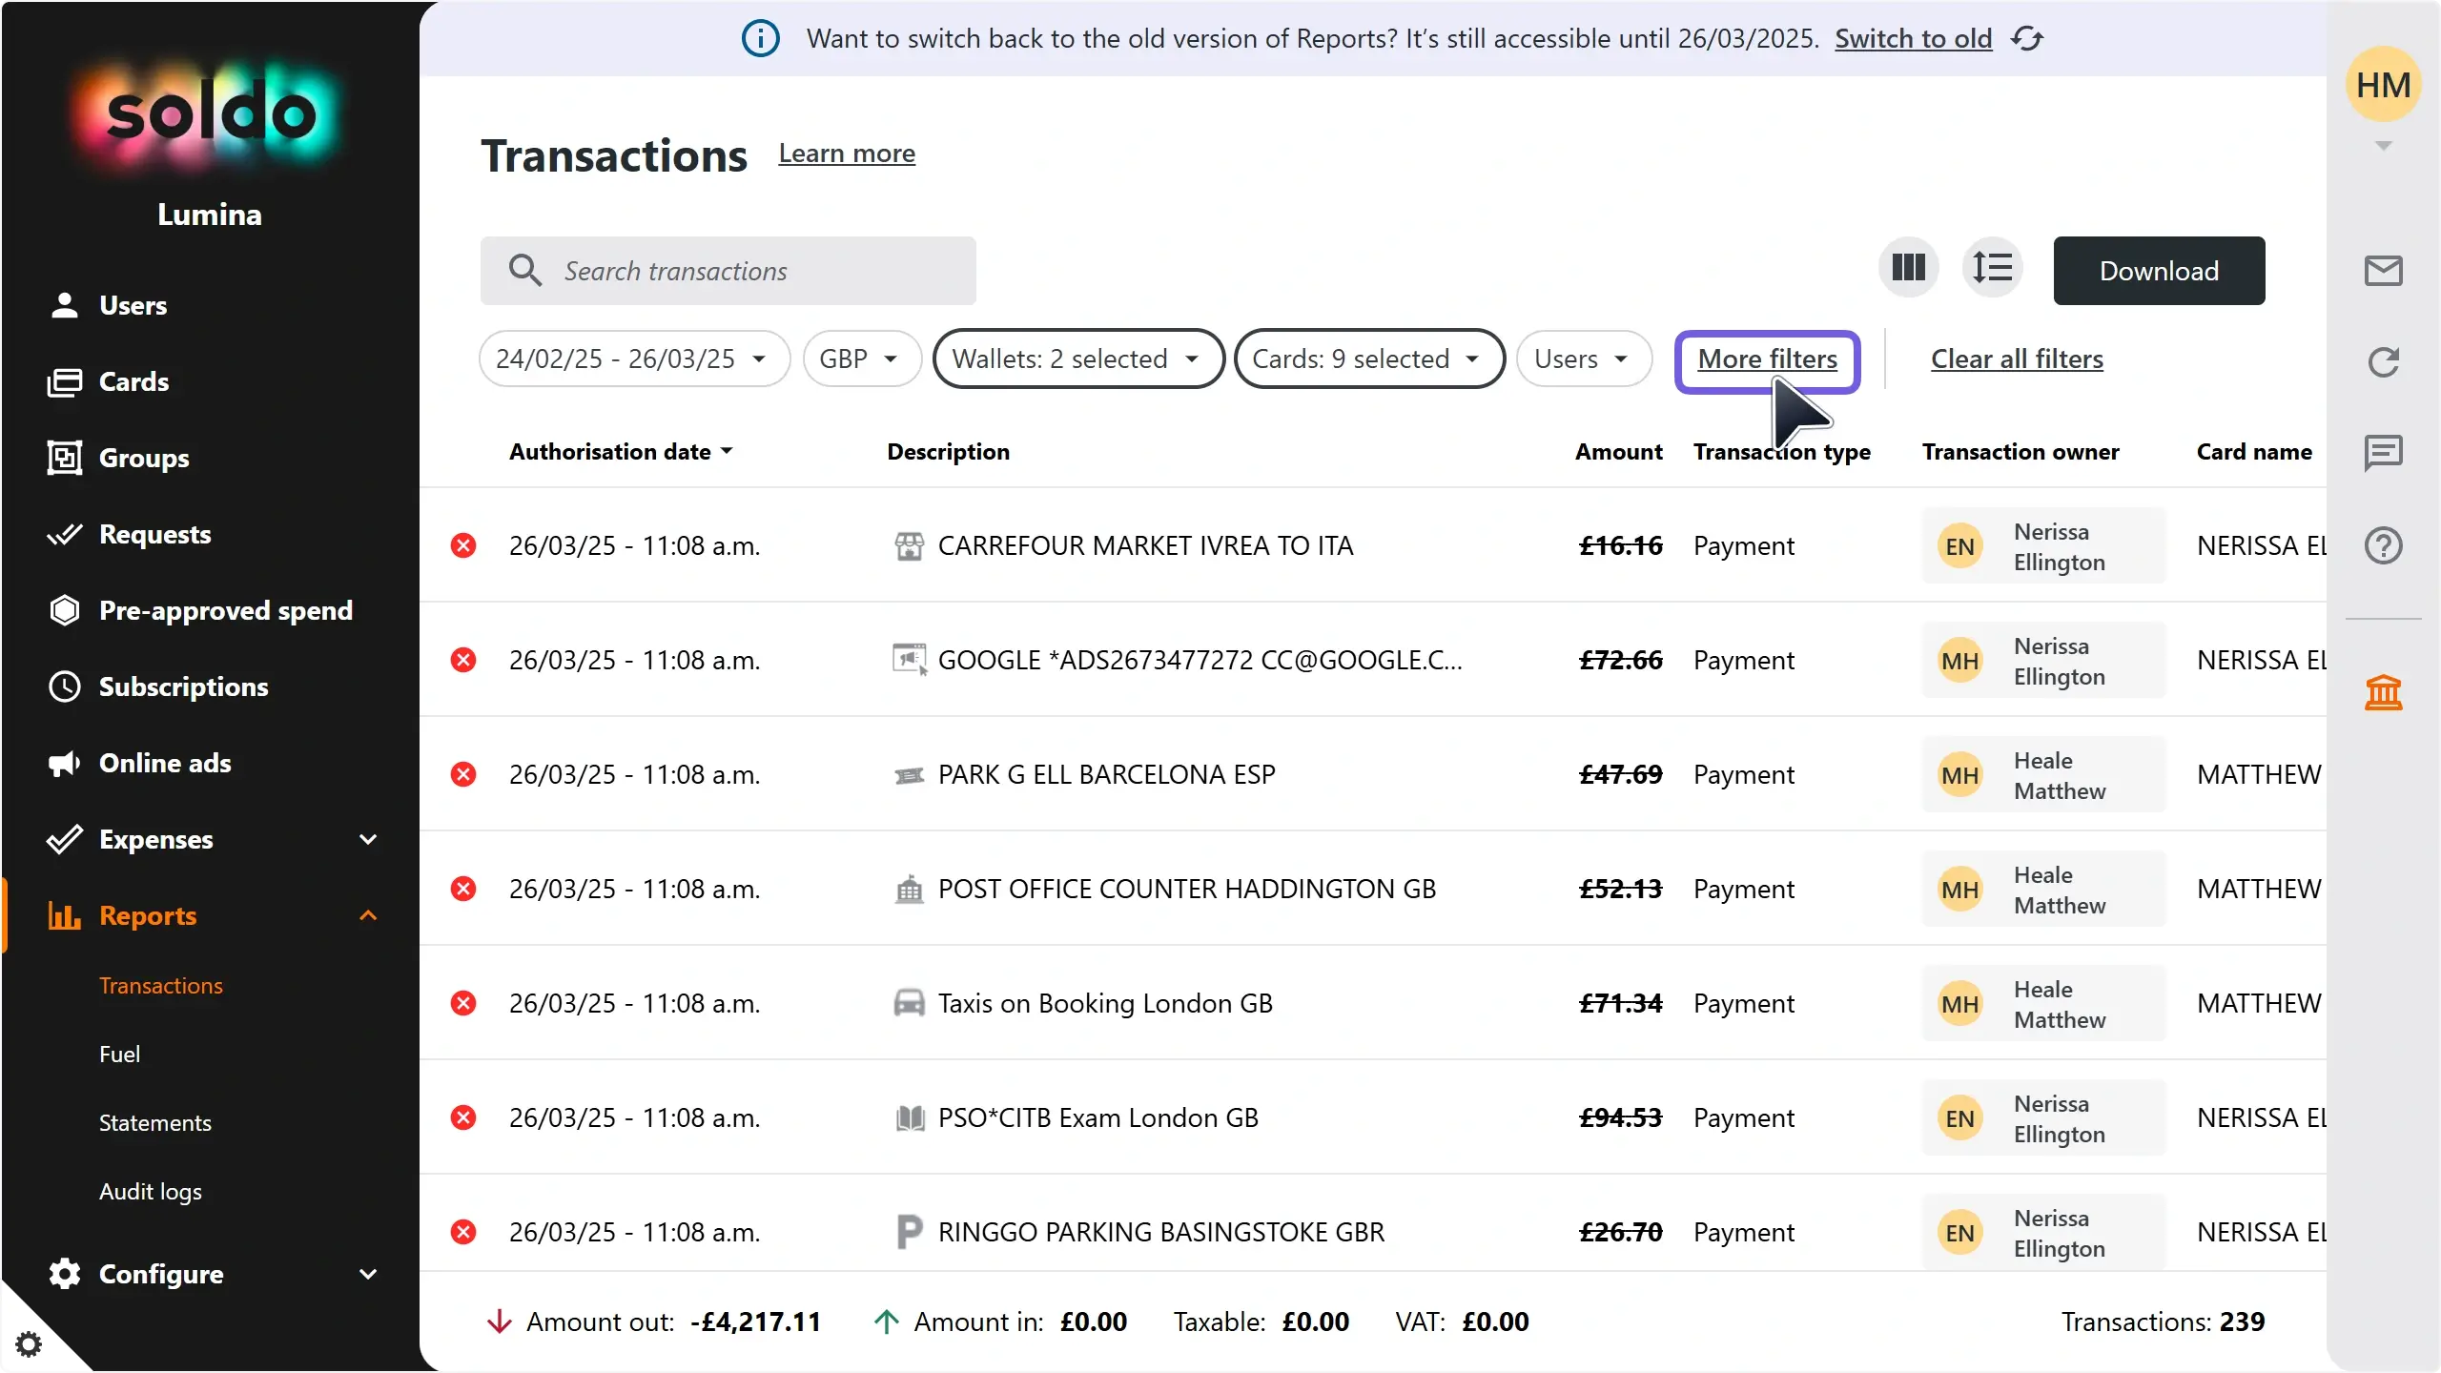
Task: Open the column layout settings icon
Action: pyautogui.click(x=1907, y=268)
